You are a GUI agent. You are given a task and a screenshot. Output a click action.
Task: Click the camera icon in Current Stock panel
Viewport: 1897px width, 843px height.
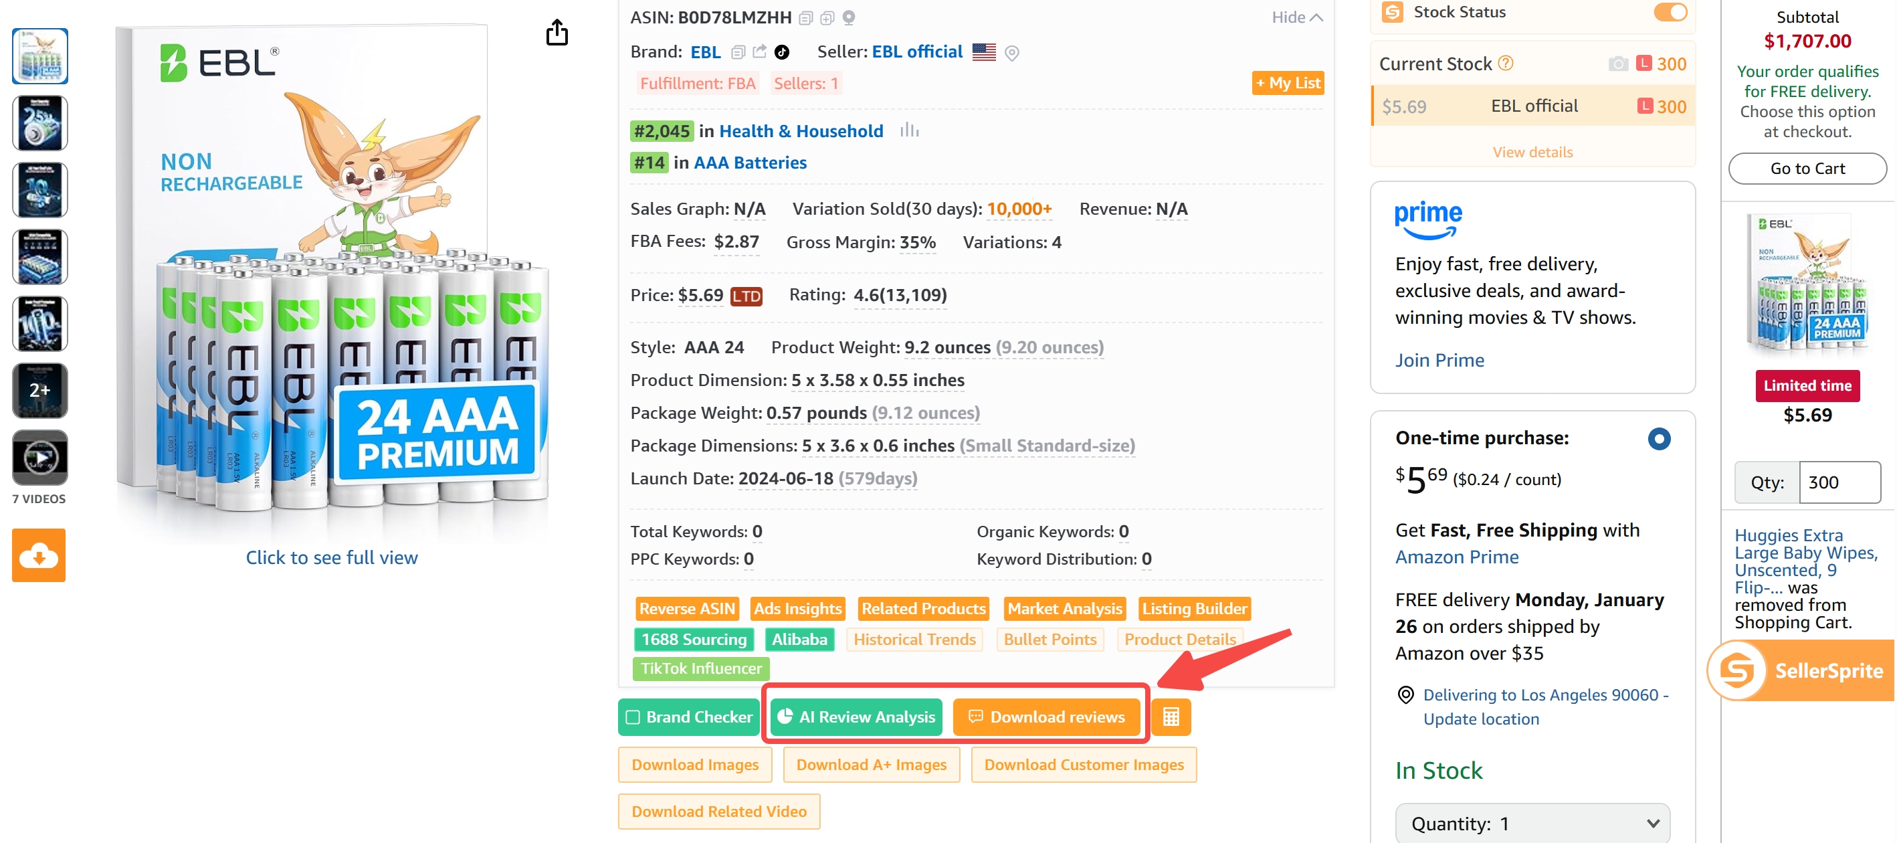[1617, 64]
